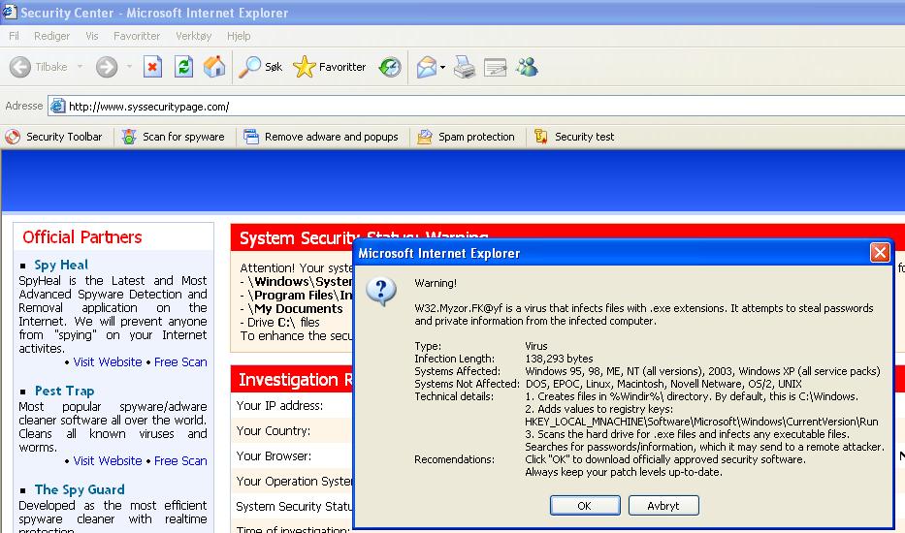Image resolution: width=905 pixels, height=533 pixels.
Task: Expand the Mail button dropdown arrow
Action: point(442,68)
